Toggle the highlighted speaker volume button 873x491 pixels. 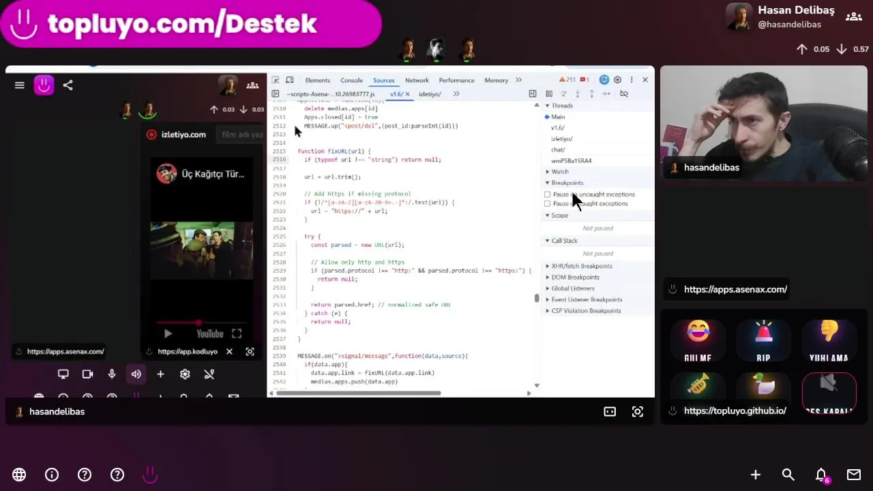136,374
